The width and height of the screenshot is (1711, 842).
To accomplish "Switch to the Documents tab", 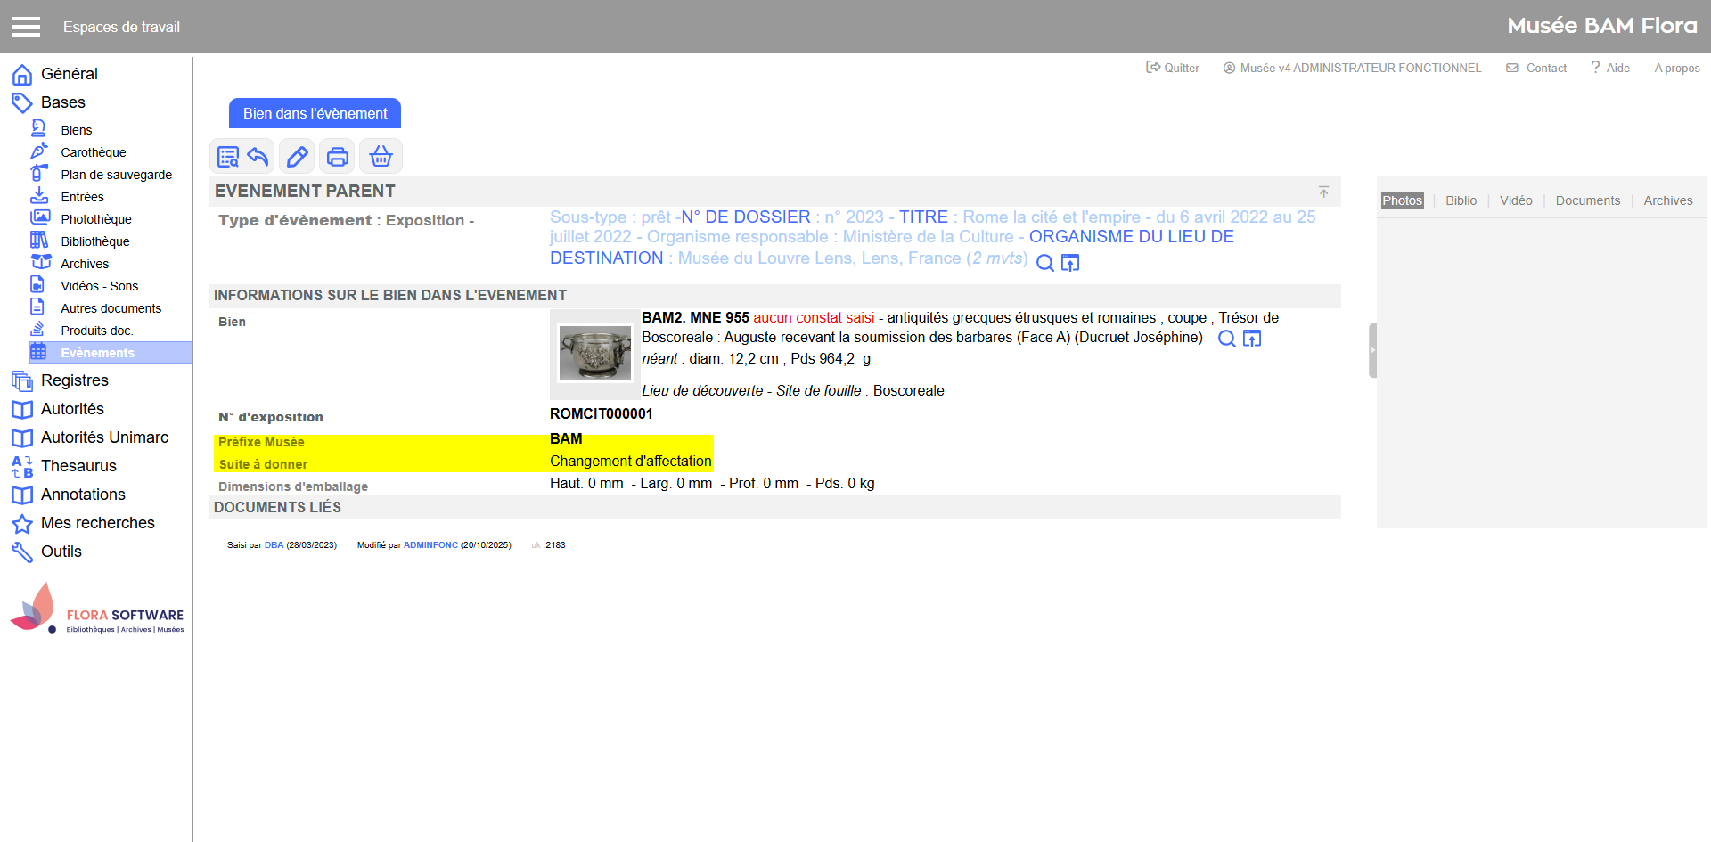I will (x=1587, y=200).
